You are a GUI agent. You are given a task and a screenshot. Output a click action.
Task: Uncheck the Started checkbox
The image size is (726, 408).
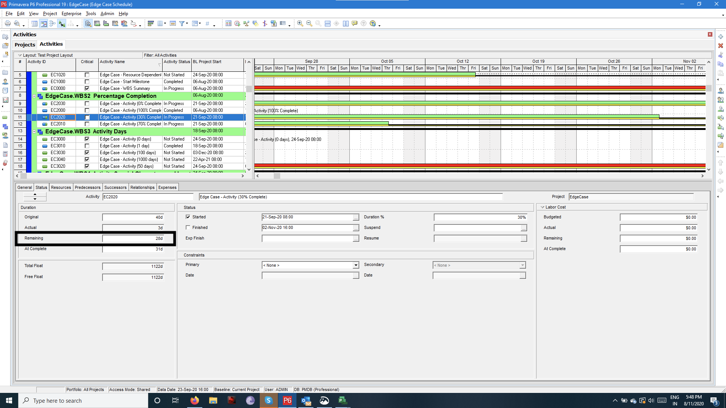point(188,217)
